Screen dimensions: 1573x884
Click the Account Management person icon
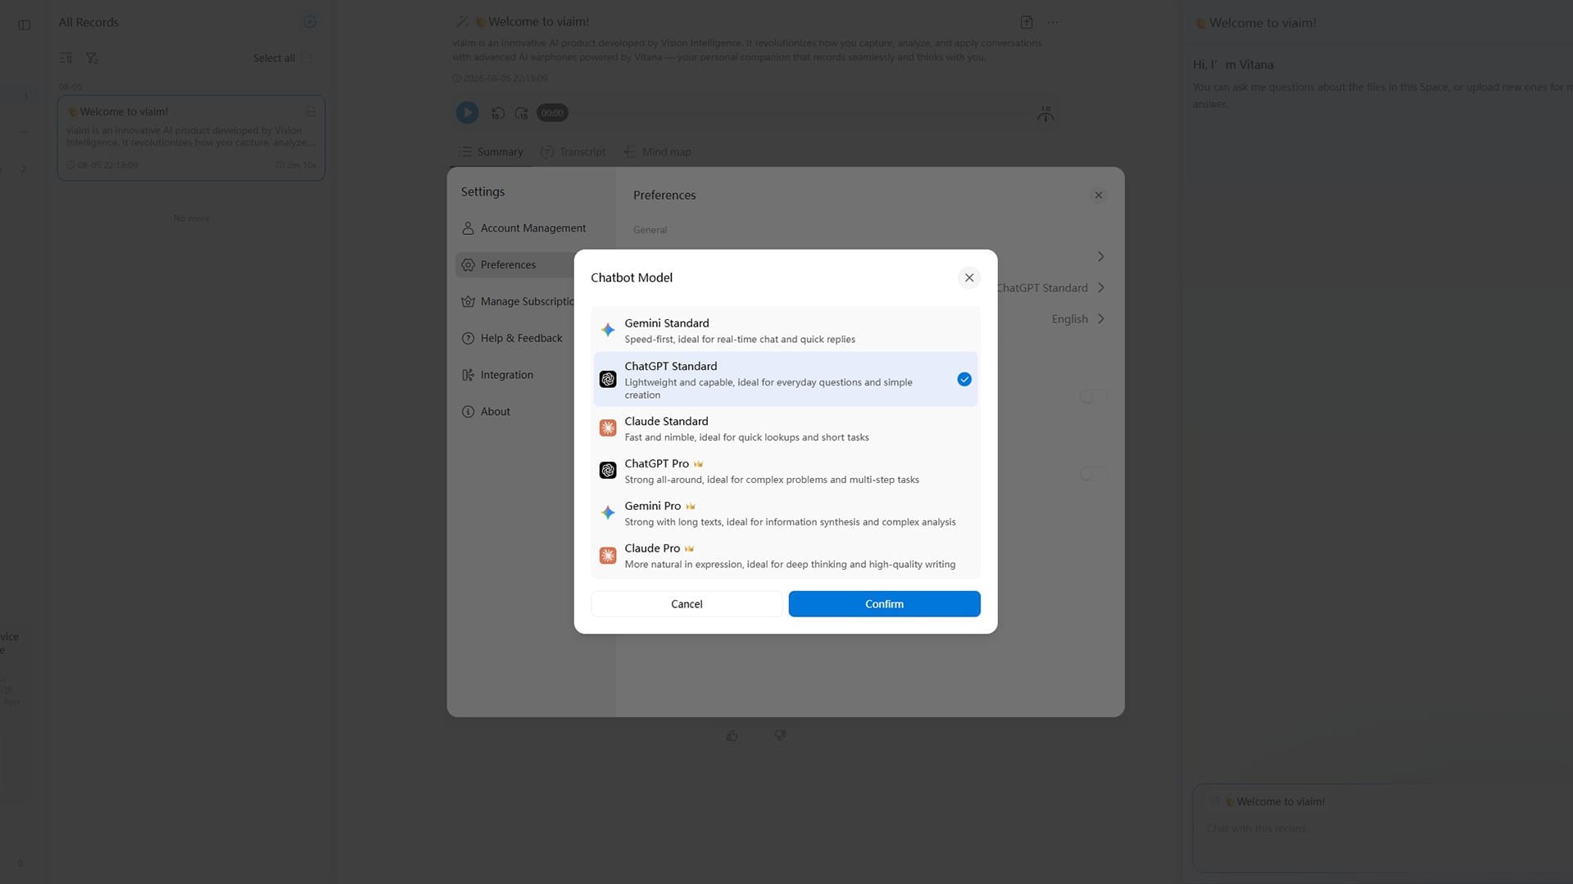468,228
